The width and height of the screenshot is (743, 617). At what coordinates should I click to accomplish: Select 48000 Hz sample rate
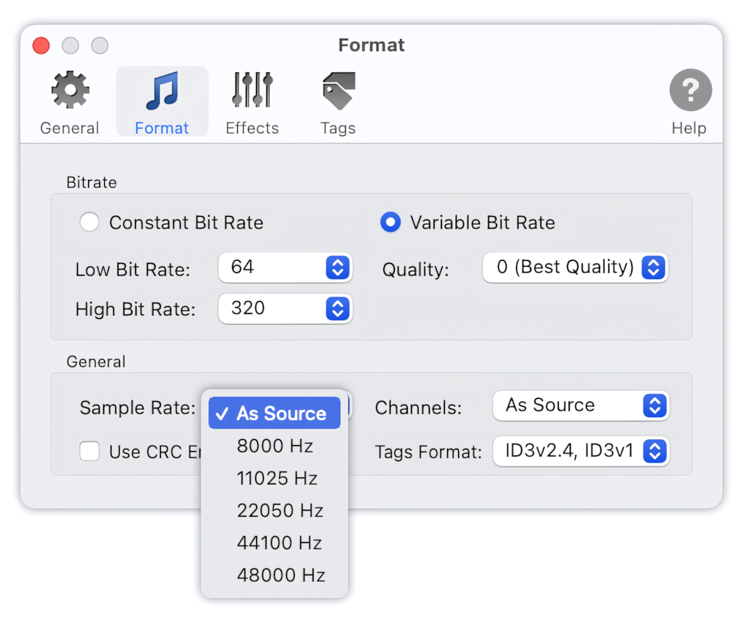280,575
